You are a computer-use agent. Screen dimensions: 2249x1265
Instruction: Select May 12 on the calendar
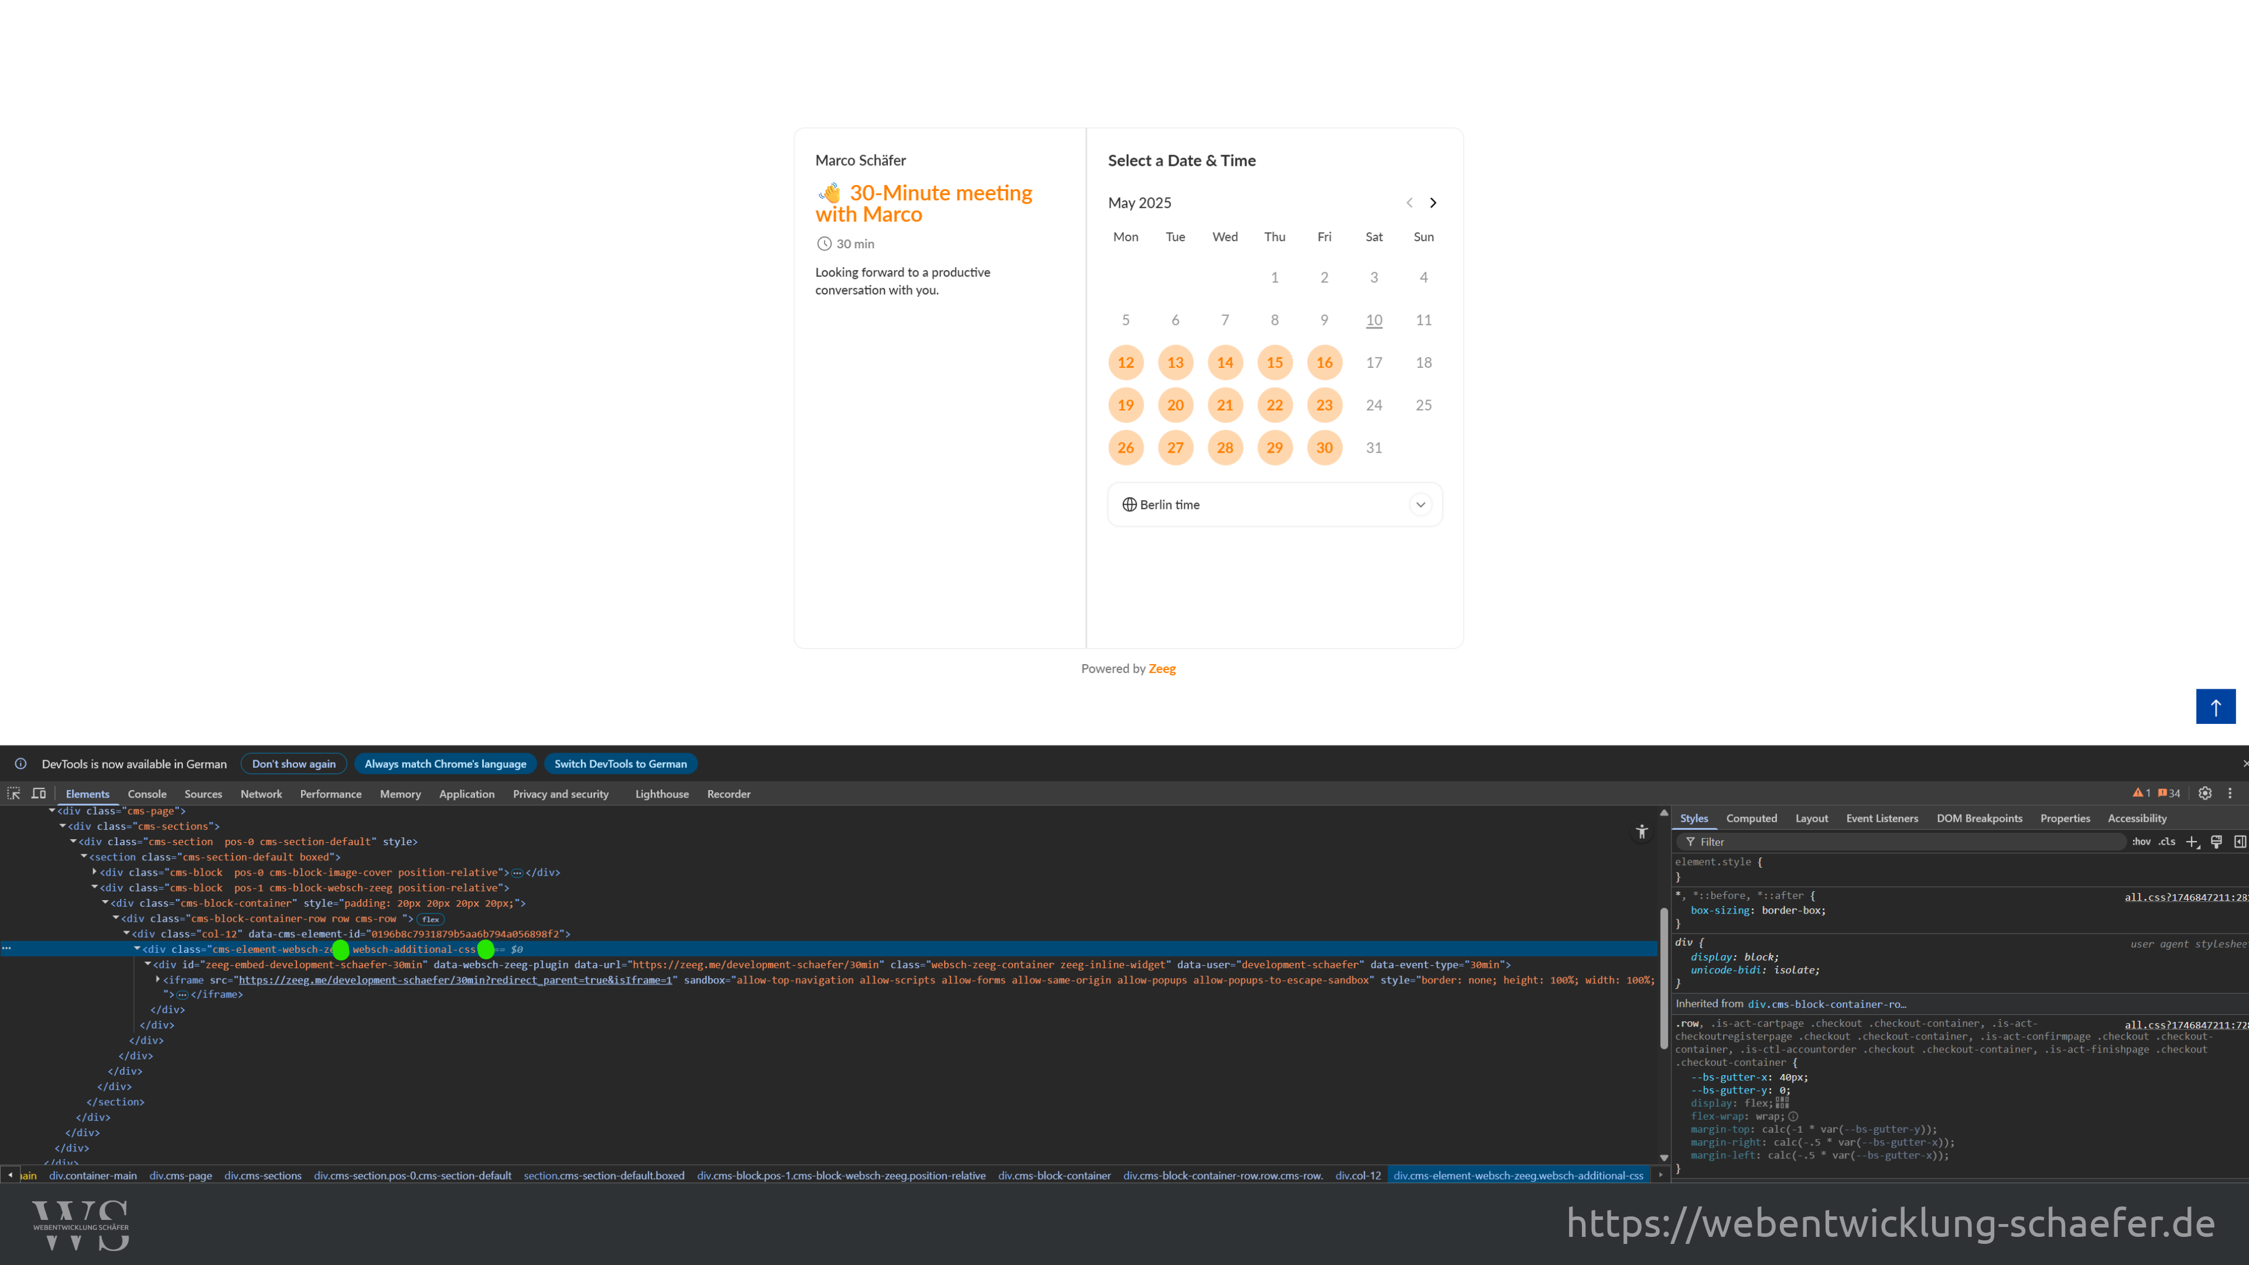[1125, 363]
